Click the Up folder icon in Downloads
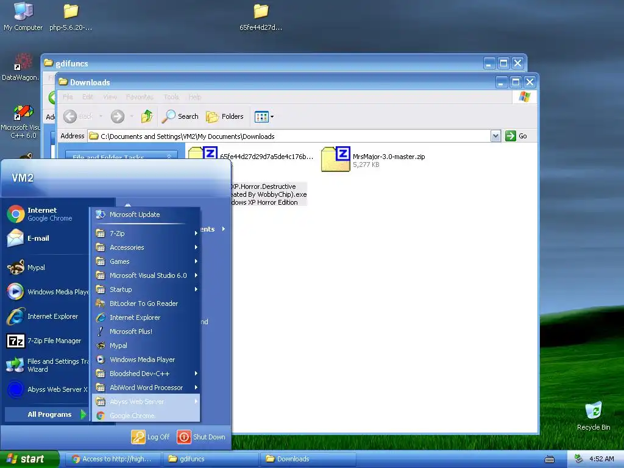 [147, 116]
